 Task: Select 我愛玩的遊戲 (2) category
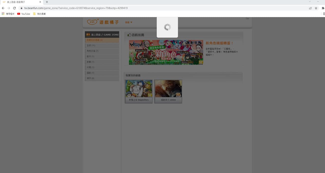102,40
